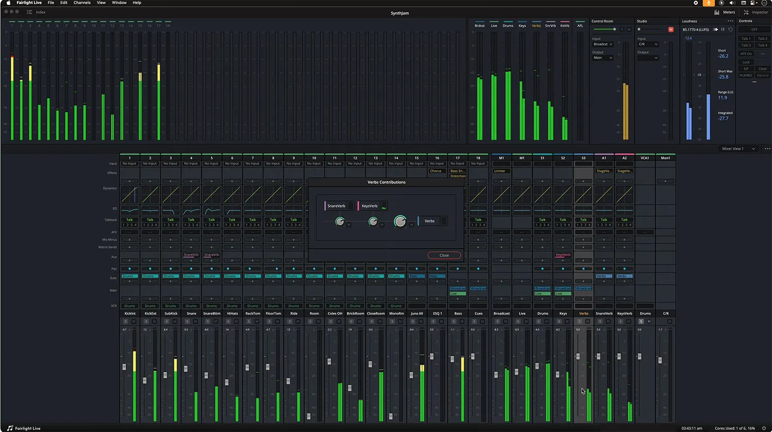The image size is (772, 432).
Task: Open Control Room Output Main dropdown
Action: (x=602, y=58)
